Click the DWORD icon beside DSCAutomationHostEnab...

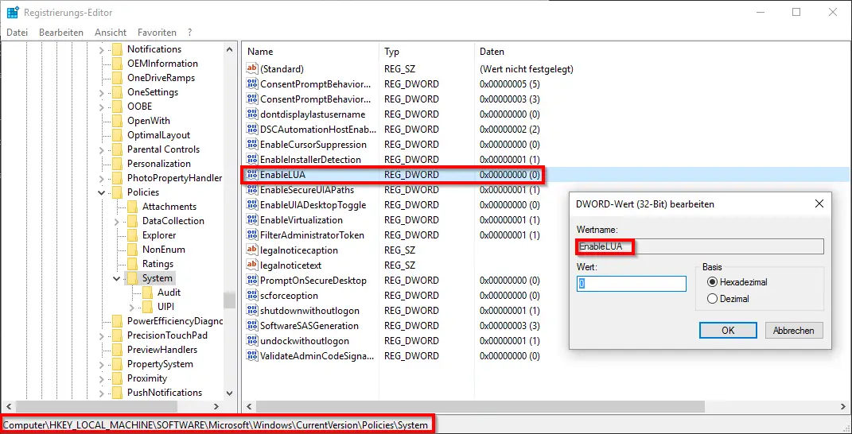point(251,130)
